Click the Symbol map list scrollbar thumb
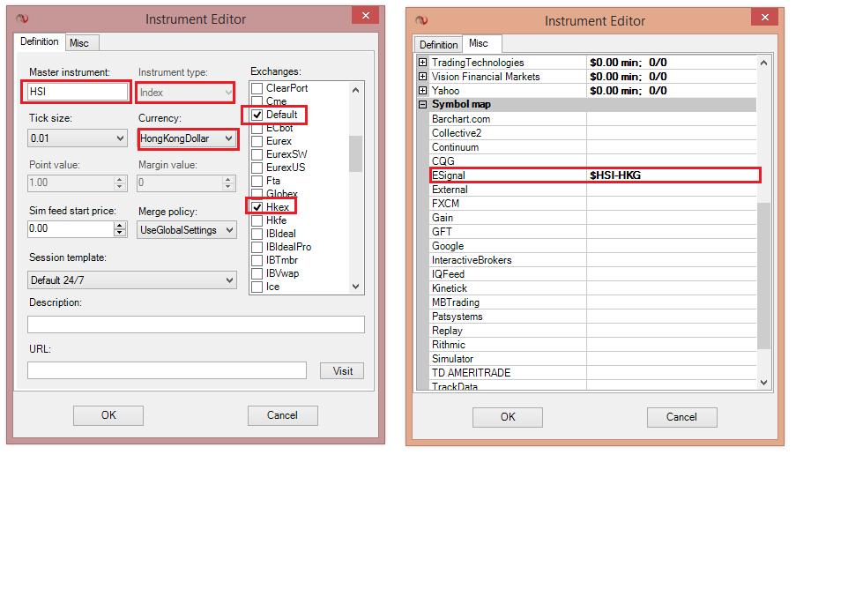Screen dimensions: 863x604 pyautogui.click(x=763, y=275)
